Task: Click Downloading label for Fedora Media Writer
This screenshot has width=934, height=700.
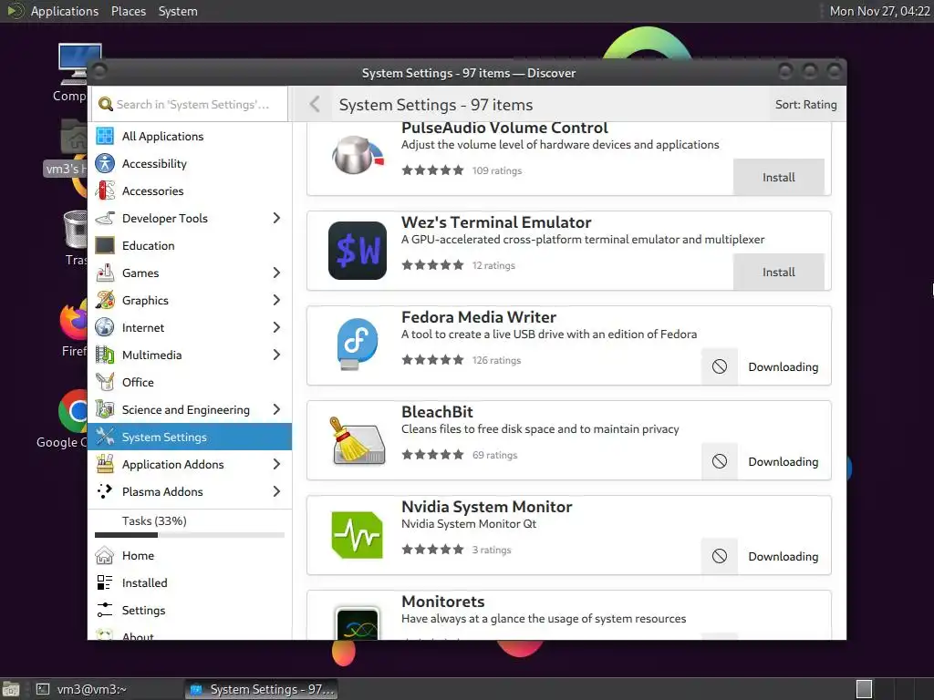Action: [783, 367]
